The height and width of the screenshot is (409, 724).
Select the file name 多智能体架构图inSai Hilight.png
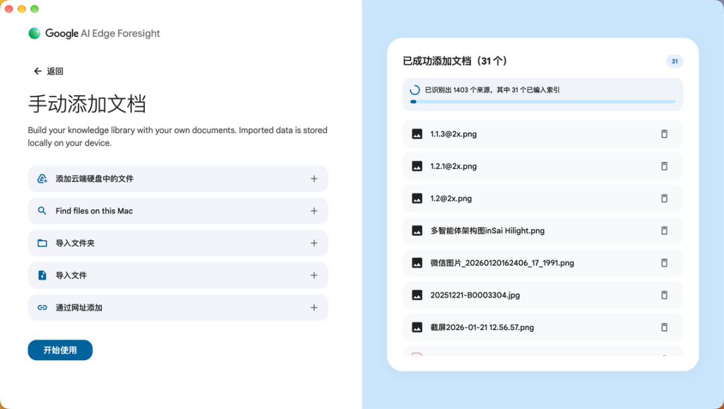pos(487,231)
